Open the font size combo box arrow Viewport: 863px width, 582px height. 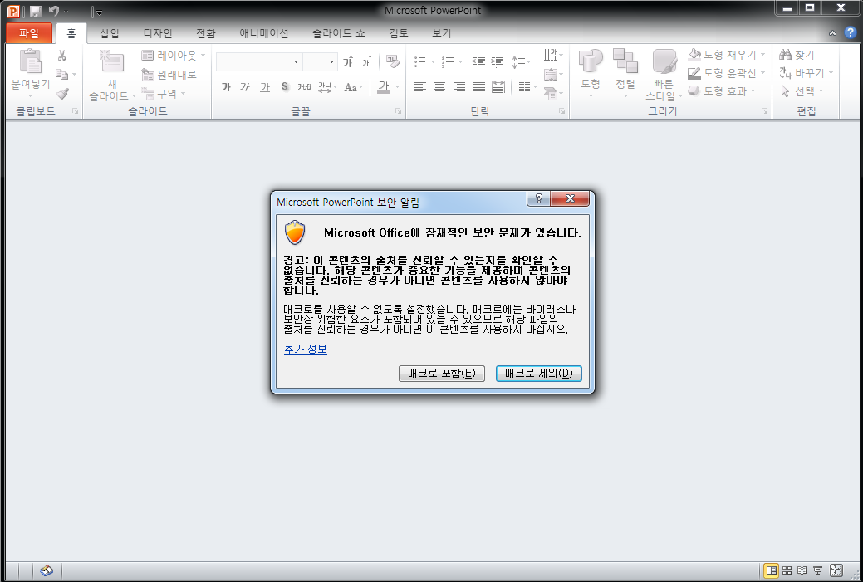[331, 61]
